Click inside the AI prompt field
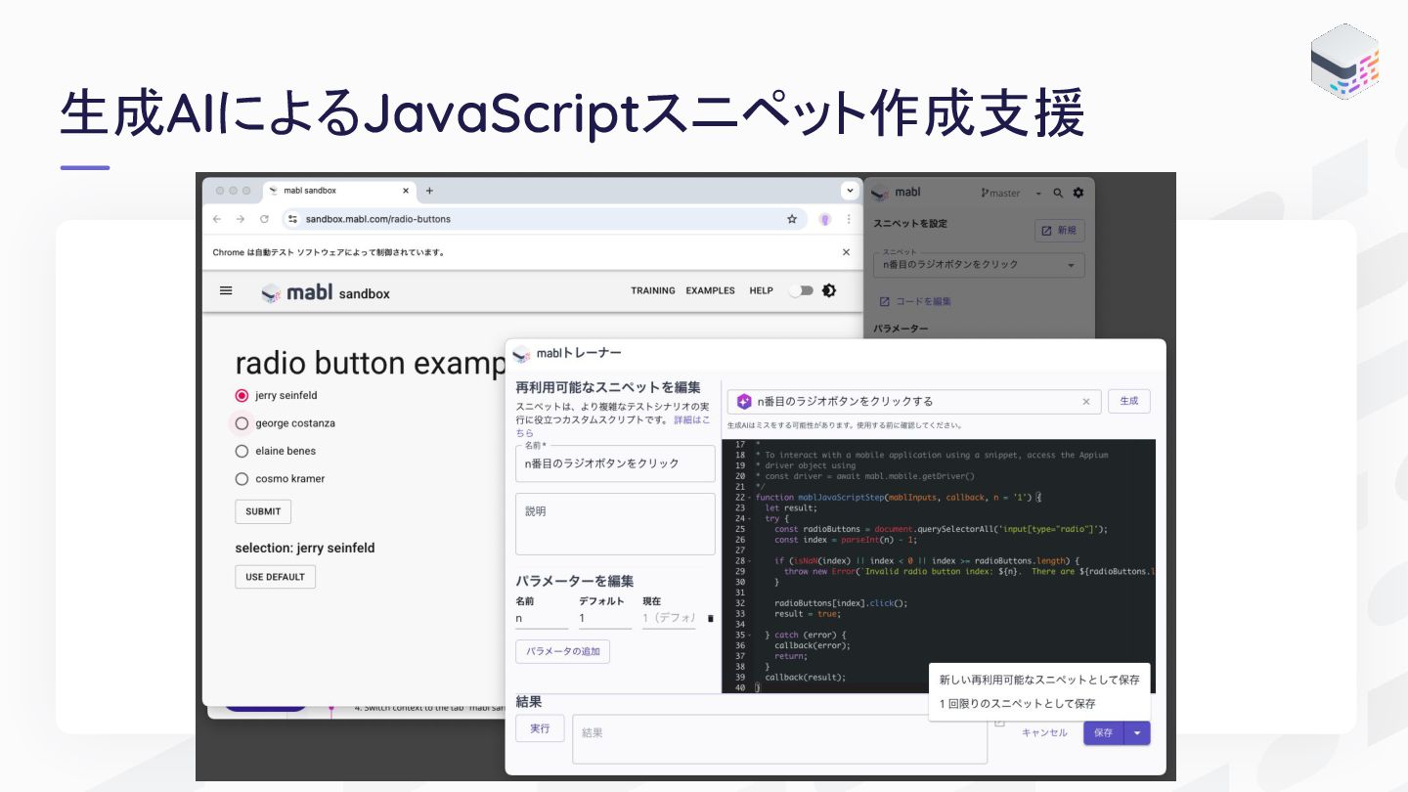The height and width of the screenshot is (792, 1408). [x=914, y=401]
